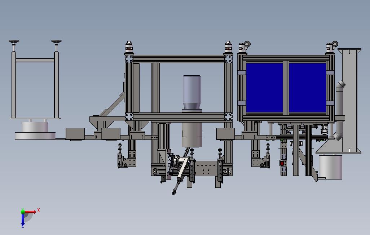The width and height of the screenshot is (370, 235).
Task: Select the gray cylinder below the center frame
Action: (192, 134)
